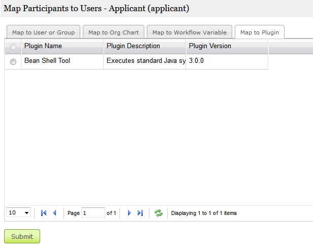Open the Map to Org Chart tab
313x250 pixels.
click(x=113, y=32)
